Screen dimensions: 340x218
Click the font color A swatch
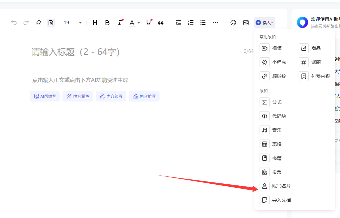pyautogui.click(x=132, y=23)
